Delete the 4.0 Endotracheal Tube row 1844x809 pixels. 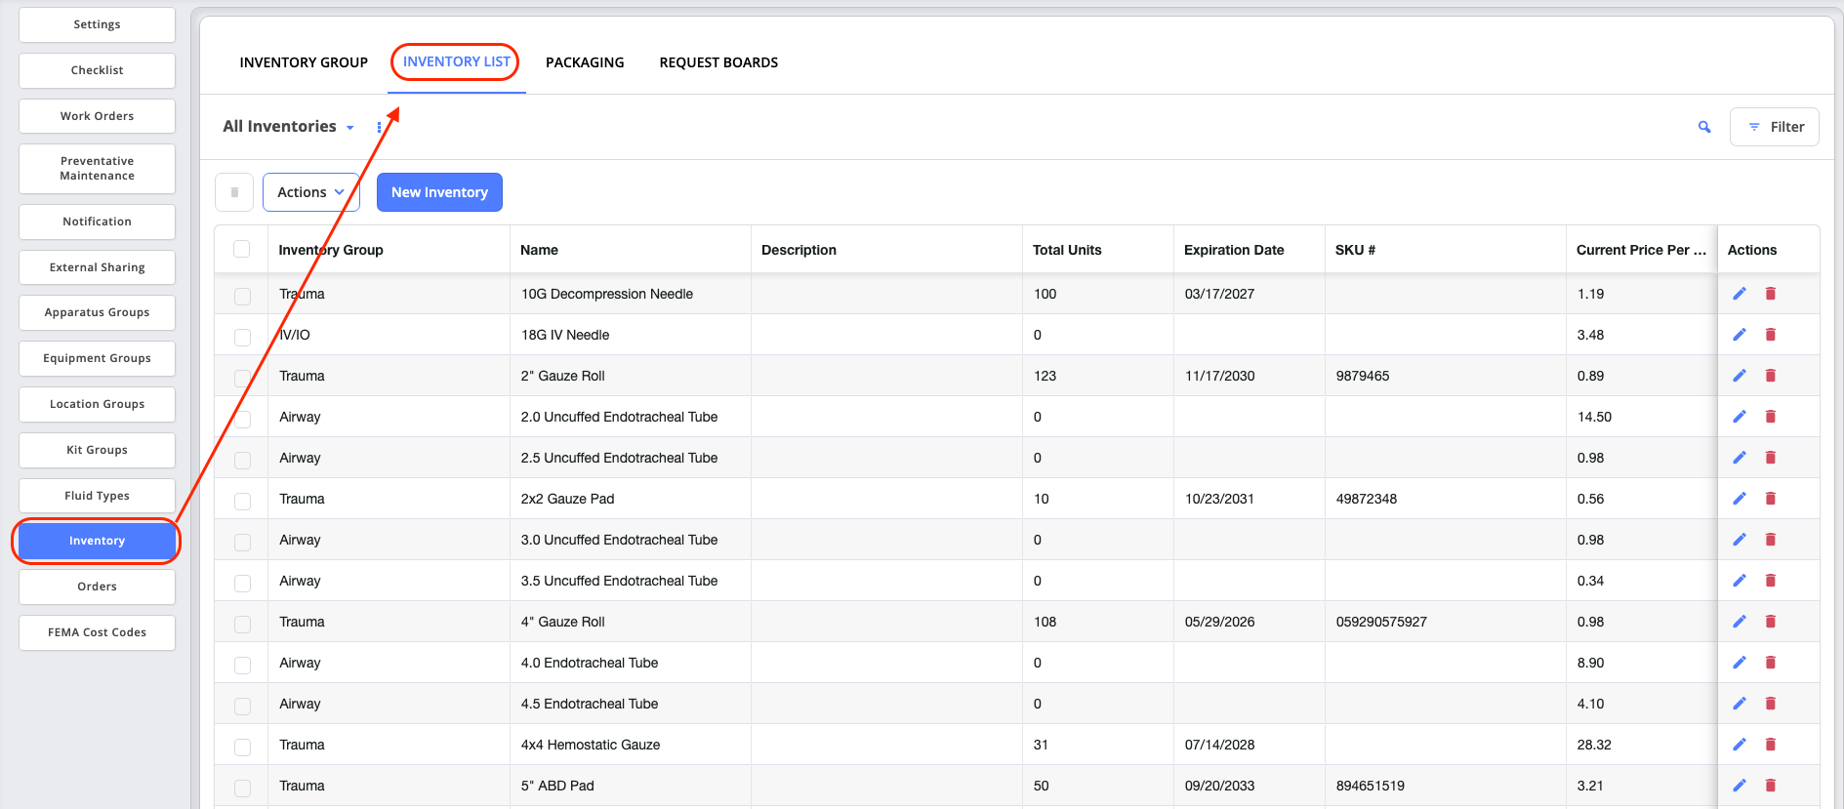coord(1771,663)
